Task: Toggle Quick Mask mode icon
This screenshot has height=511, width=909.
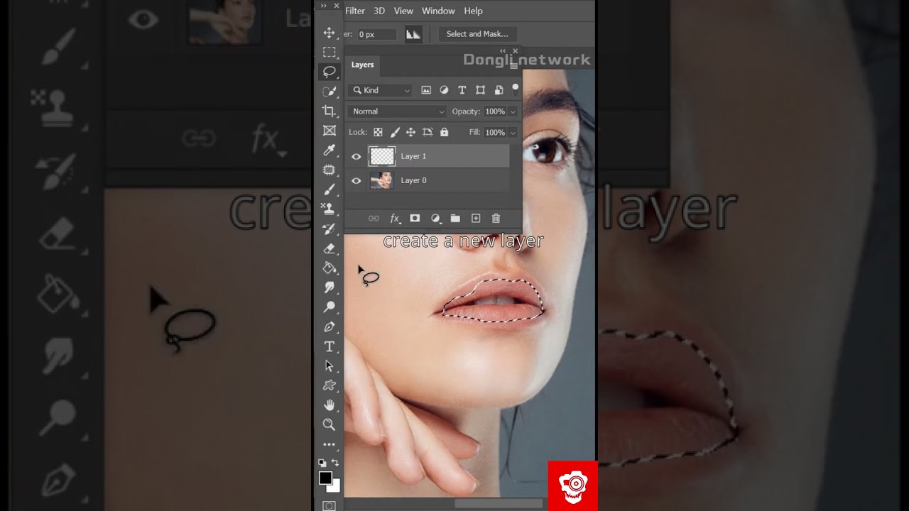Action: click(329, 505)
